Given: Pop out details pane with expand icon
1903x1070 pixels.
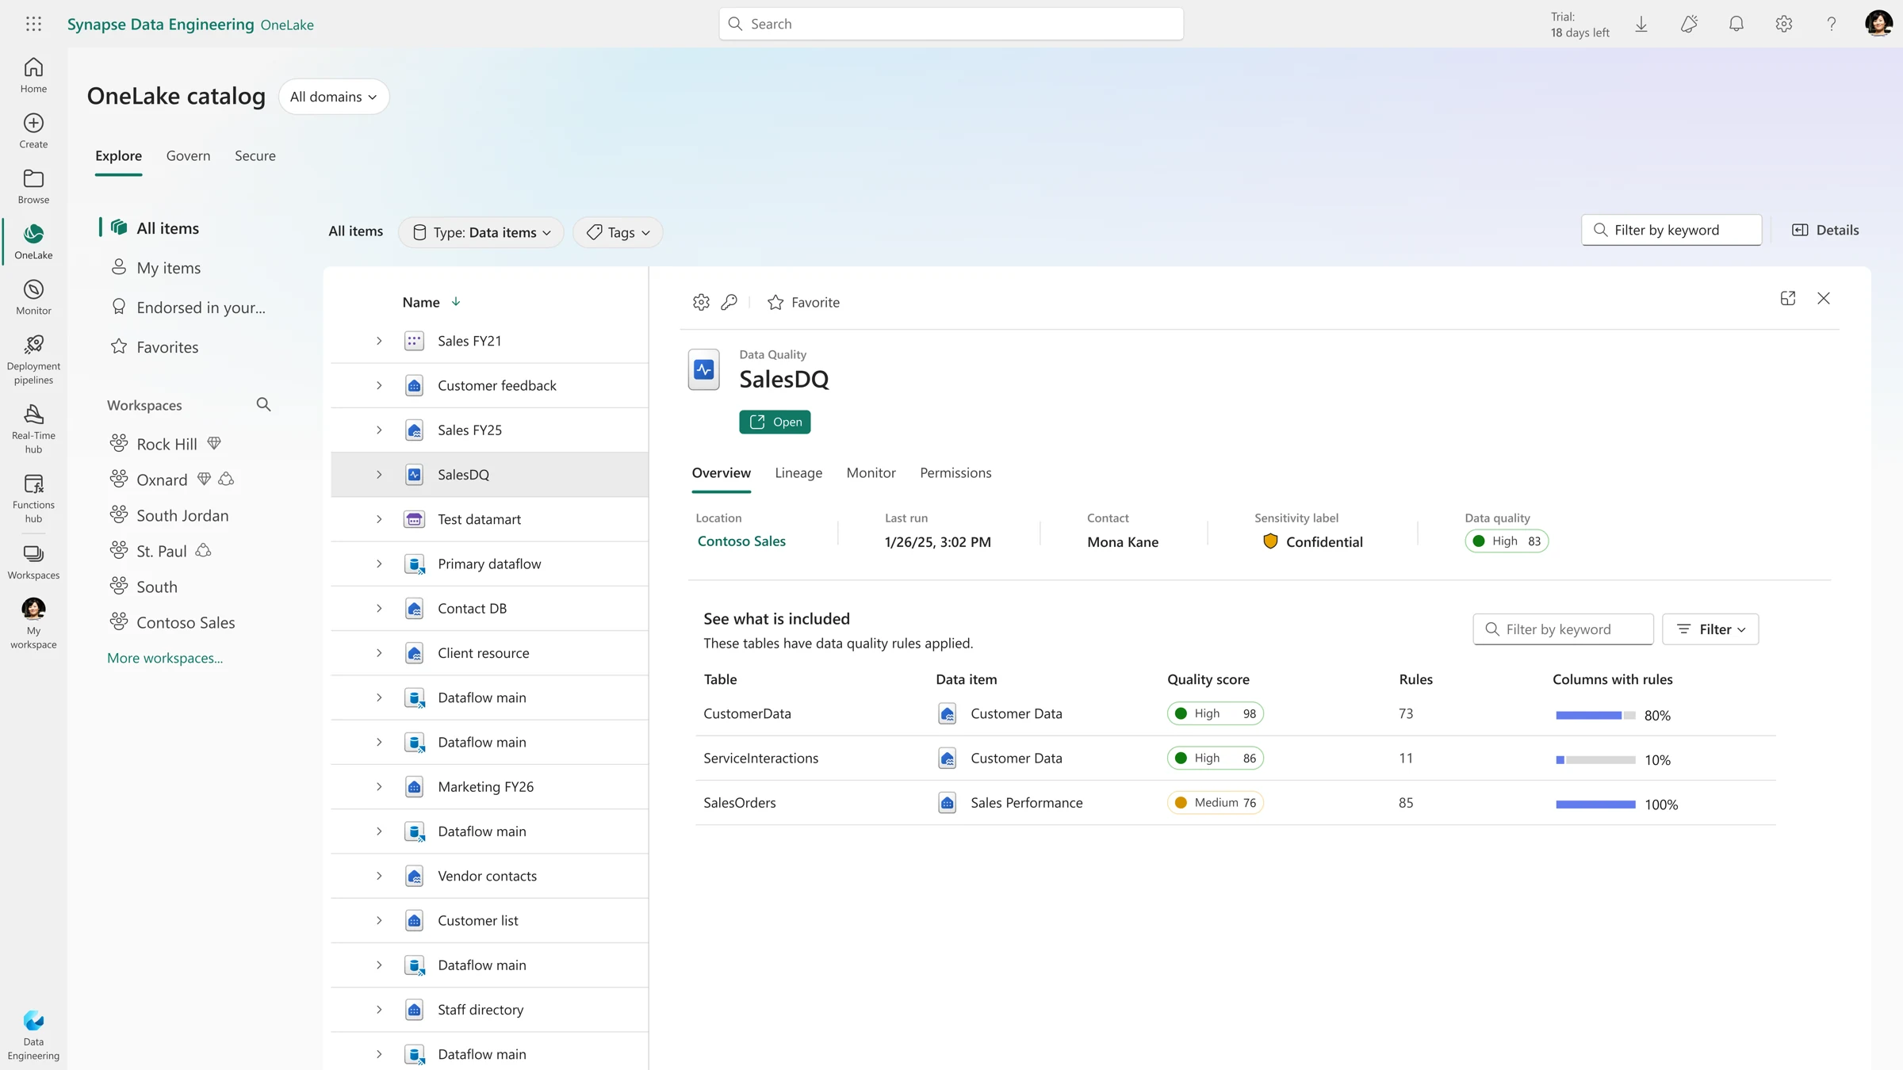Looking at the screenshot, I should click(x=1788, y=298).
